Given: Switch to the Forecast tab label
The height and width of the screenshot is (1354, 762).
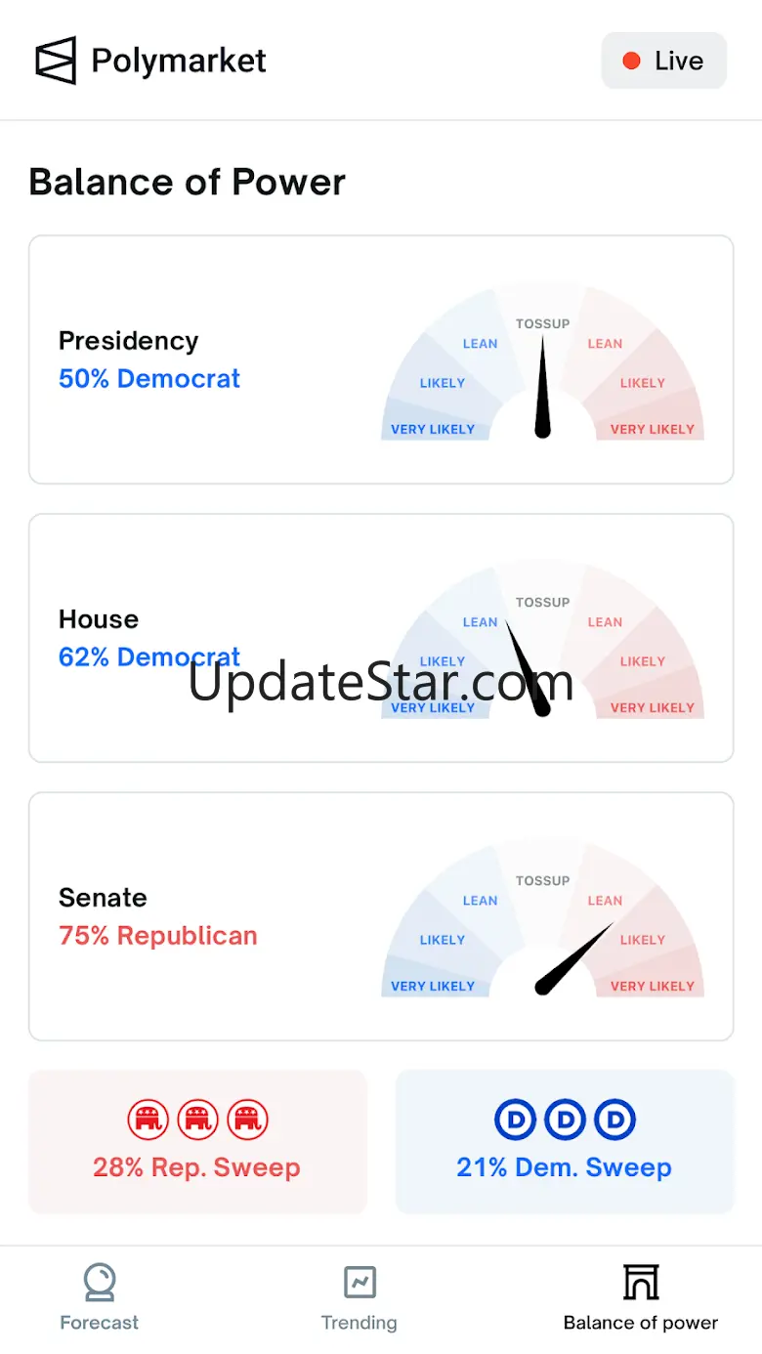Looking at the screenshot, I should 100,1323.
